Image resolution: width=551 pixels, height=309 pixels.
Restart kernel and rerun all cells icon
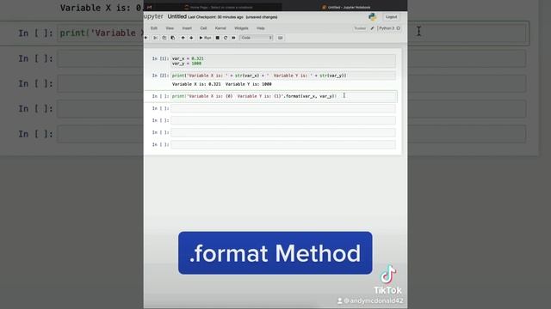pos(233,38)
